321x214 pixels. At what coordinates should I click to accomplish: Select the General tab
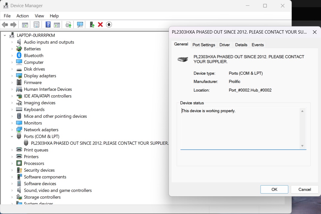point(181,44)
